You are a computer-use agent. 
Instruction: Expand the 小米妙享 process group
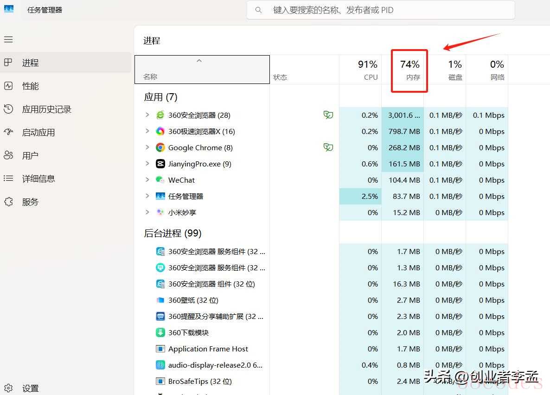click(147, 212)
